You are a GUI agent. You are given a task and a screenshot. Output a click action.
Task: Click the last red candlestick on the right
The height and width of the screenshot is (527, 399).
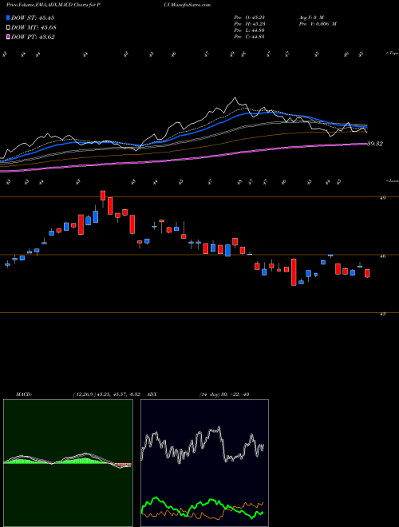coord(367,273)
